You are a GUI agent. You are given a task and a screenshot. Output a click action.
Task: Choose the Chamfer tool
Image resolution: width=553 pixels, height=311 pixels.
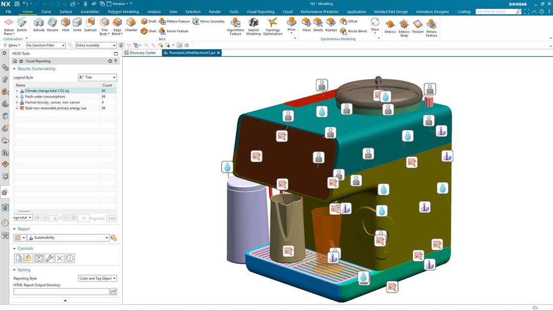coord(131,24)
